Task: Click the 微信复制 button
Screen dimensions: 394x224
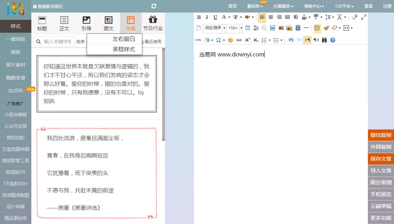Action: pos(381,135)
